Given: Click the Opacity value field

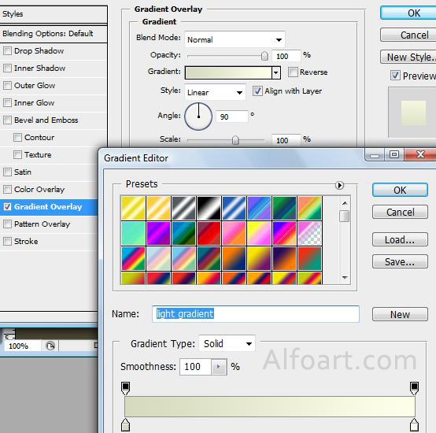Looking at the screenshot, I should (x=286, y=56).
